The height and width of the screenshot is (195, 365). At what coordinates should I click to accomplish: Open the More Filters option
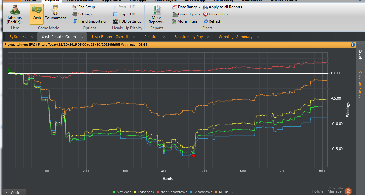click(x=185, y=21)
